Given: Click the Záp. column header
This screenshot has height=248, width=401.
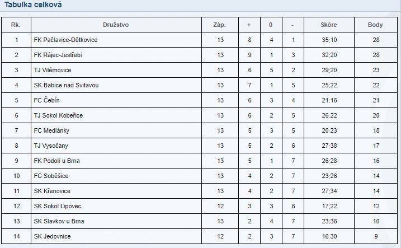Looking at the screenshot, I should click(219, 25).
